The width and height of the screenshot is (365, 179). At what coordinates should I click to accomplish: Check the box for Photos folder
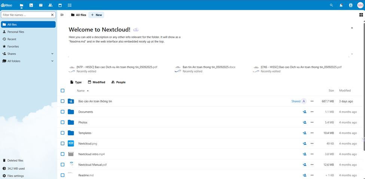pyautogui.click(x=63, y=122)
